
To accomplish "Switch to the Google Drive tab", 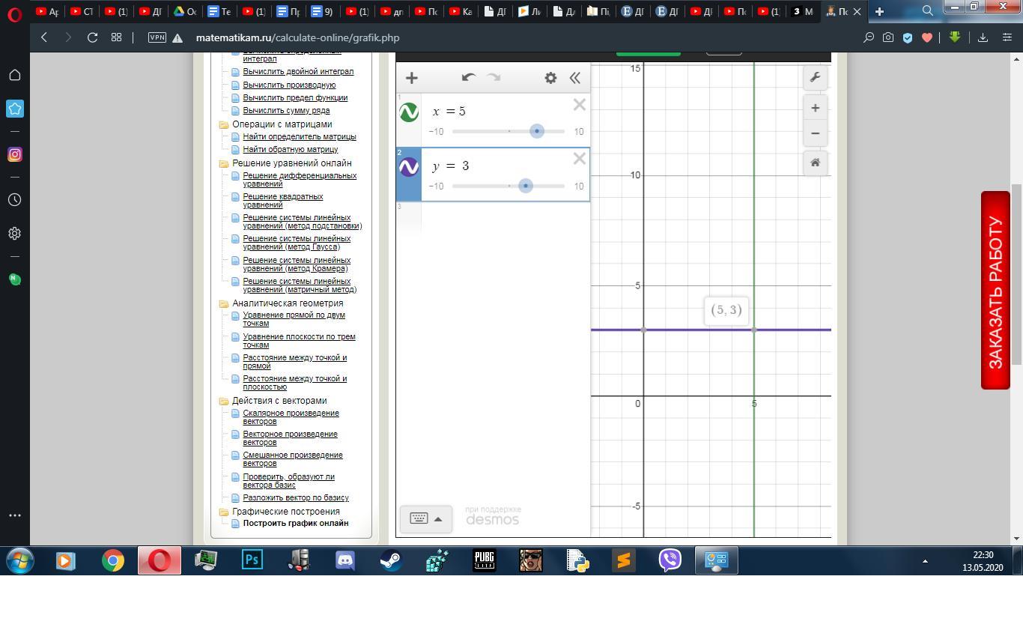I will click(184, 11).
